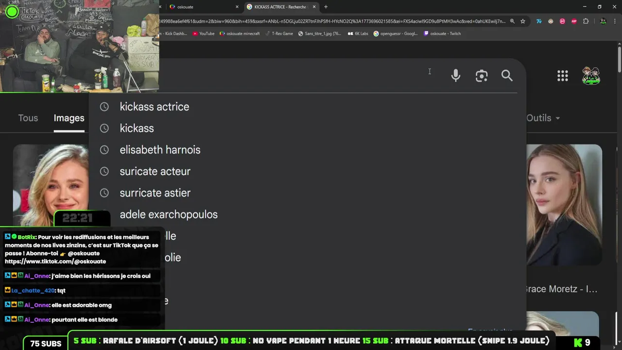Bookmark this page with the star icon
Image resolution: width=622 pixels, height=350 pixels.
[x=523, y=21]
